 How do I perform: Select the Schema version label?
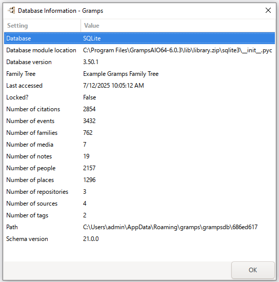click(x=27, y=239)
